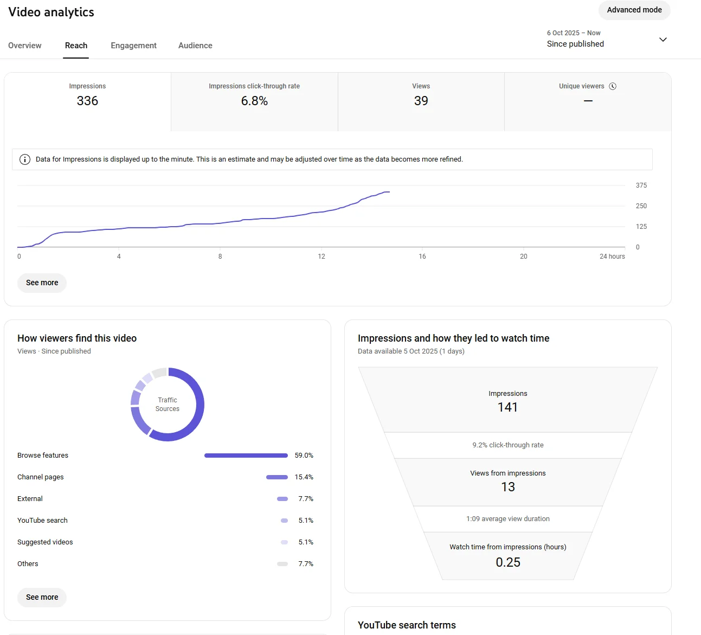
Task: Click the clock icon beside Unique viewers
Action: tap(613, 86)
